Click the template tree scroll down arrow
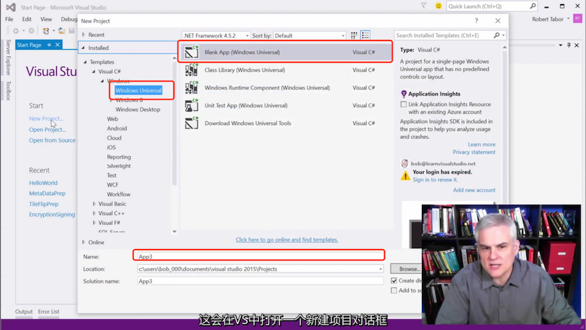 [x=174, y=232]
